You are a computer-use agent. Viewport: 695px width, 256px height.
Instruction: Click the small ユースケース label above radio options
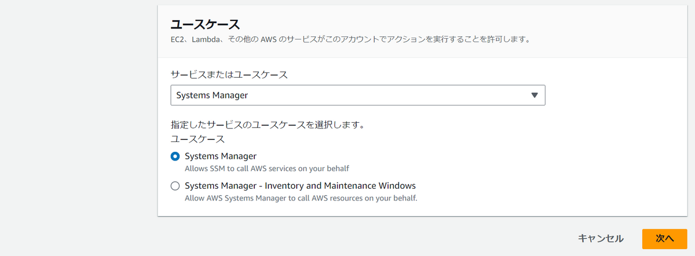tap(197, 140)
